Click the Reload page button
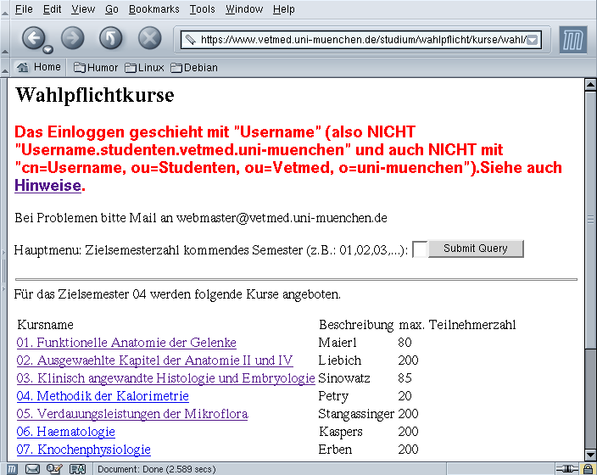 click(x=111, y=37)
